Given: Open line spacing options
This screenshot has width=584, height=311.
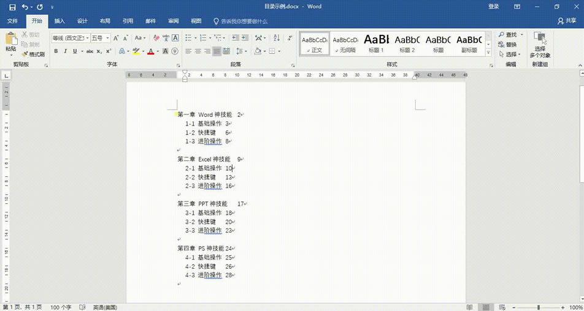Looking at the screenshot, I should 242,51.
